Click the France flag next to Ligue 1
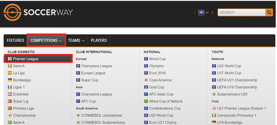 (10, 87)
